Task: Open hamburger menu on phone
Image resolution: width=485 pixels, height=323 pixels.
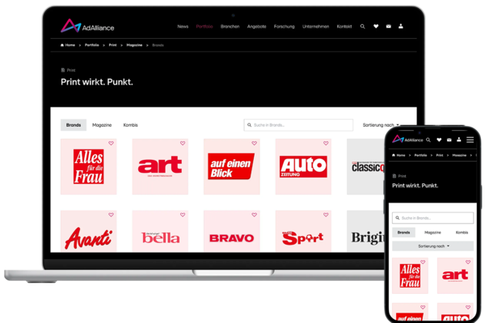Action: (x=470, y=140)
